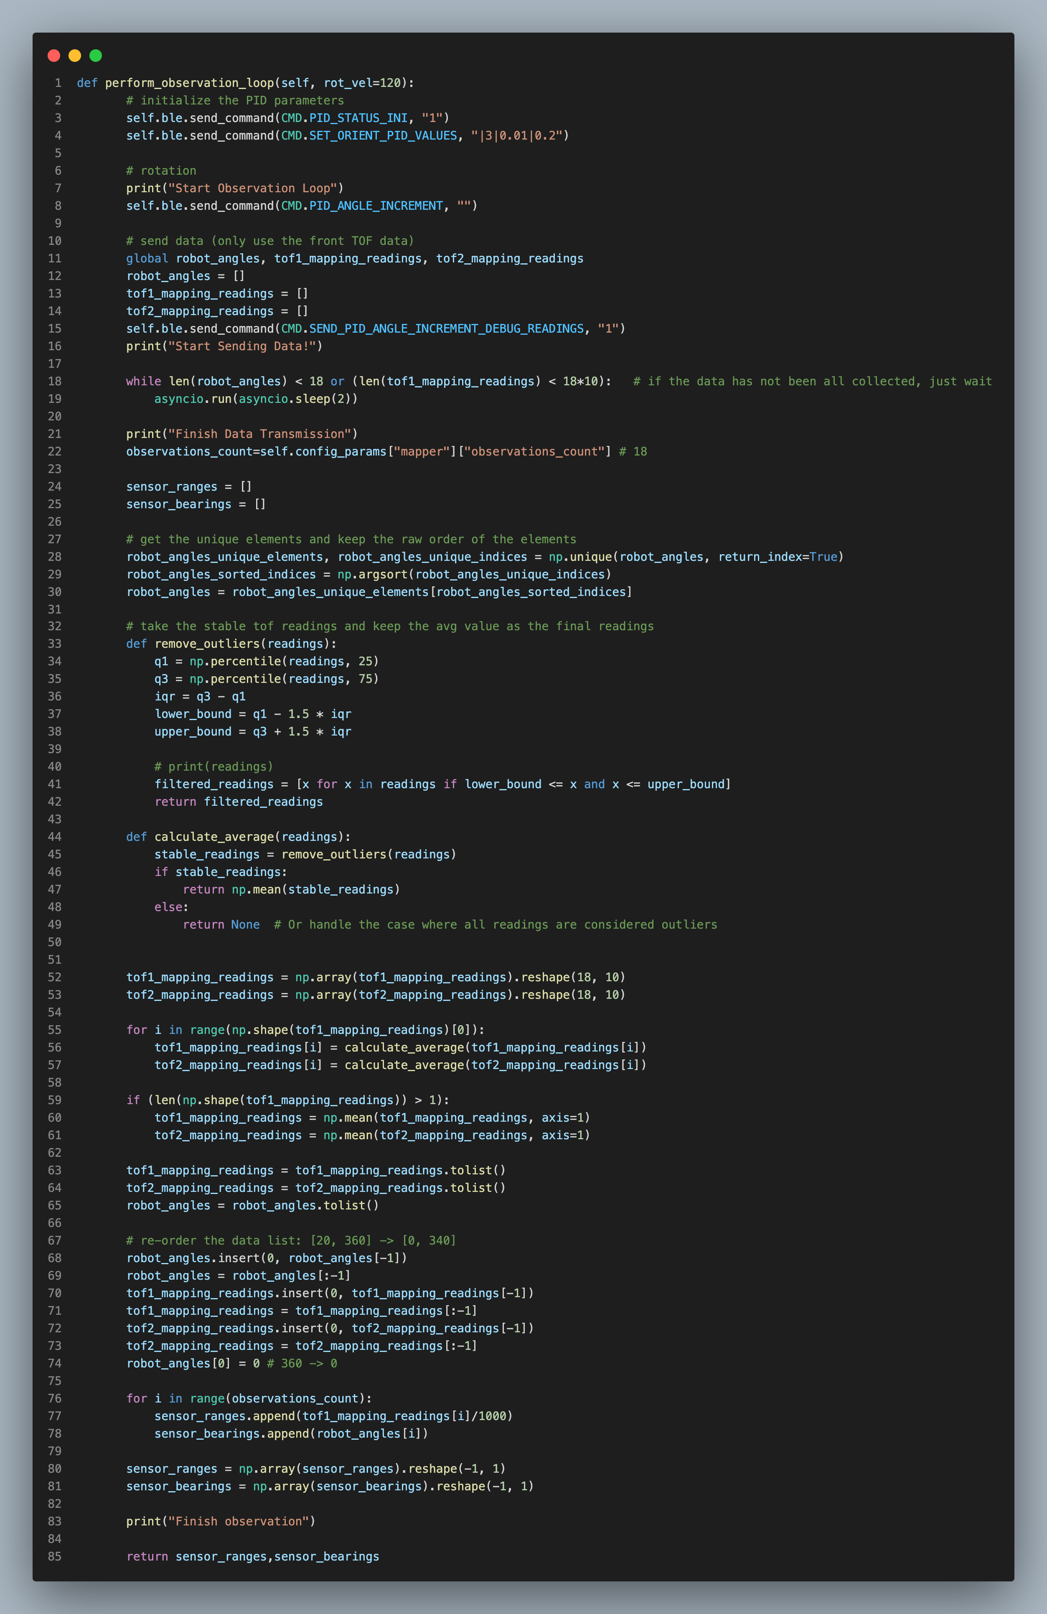Click 'return None' on line 49
This screenshot has height=1614, width=1047.
tap(221, 925)
